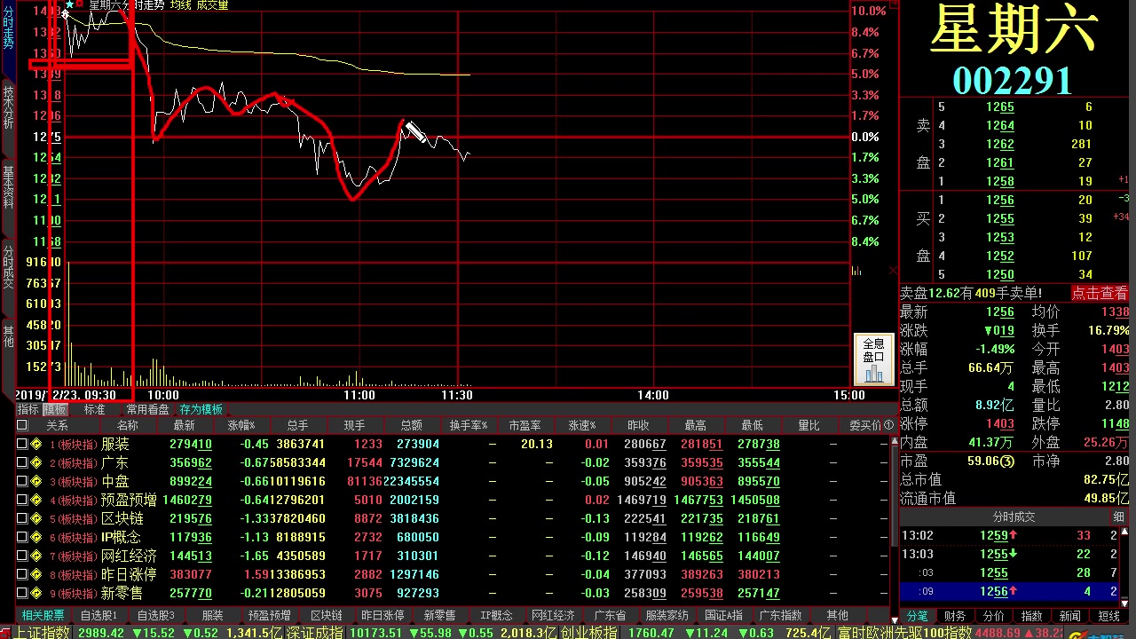Screen dimensions: 1136x639
Task: Open the 短线 tab in the right panel
Action: pyautogui.click(x=1108, y=615)
